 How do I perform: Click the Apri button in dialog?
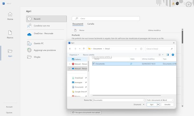click(x=152, y=105)
